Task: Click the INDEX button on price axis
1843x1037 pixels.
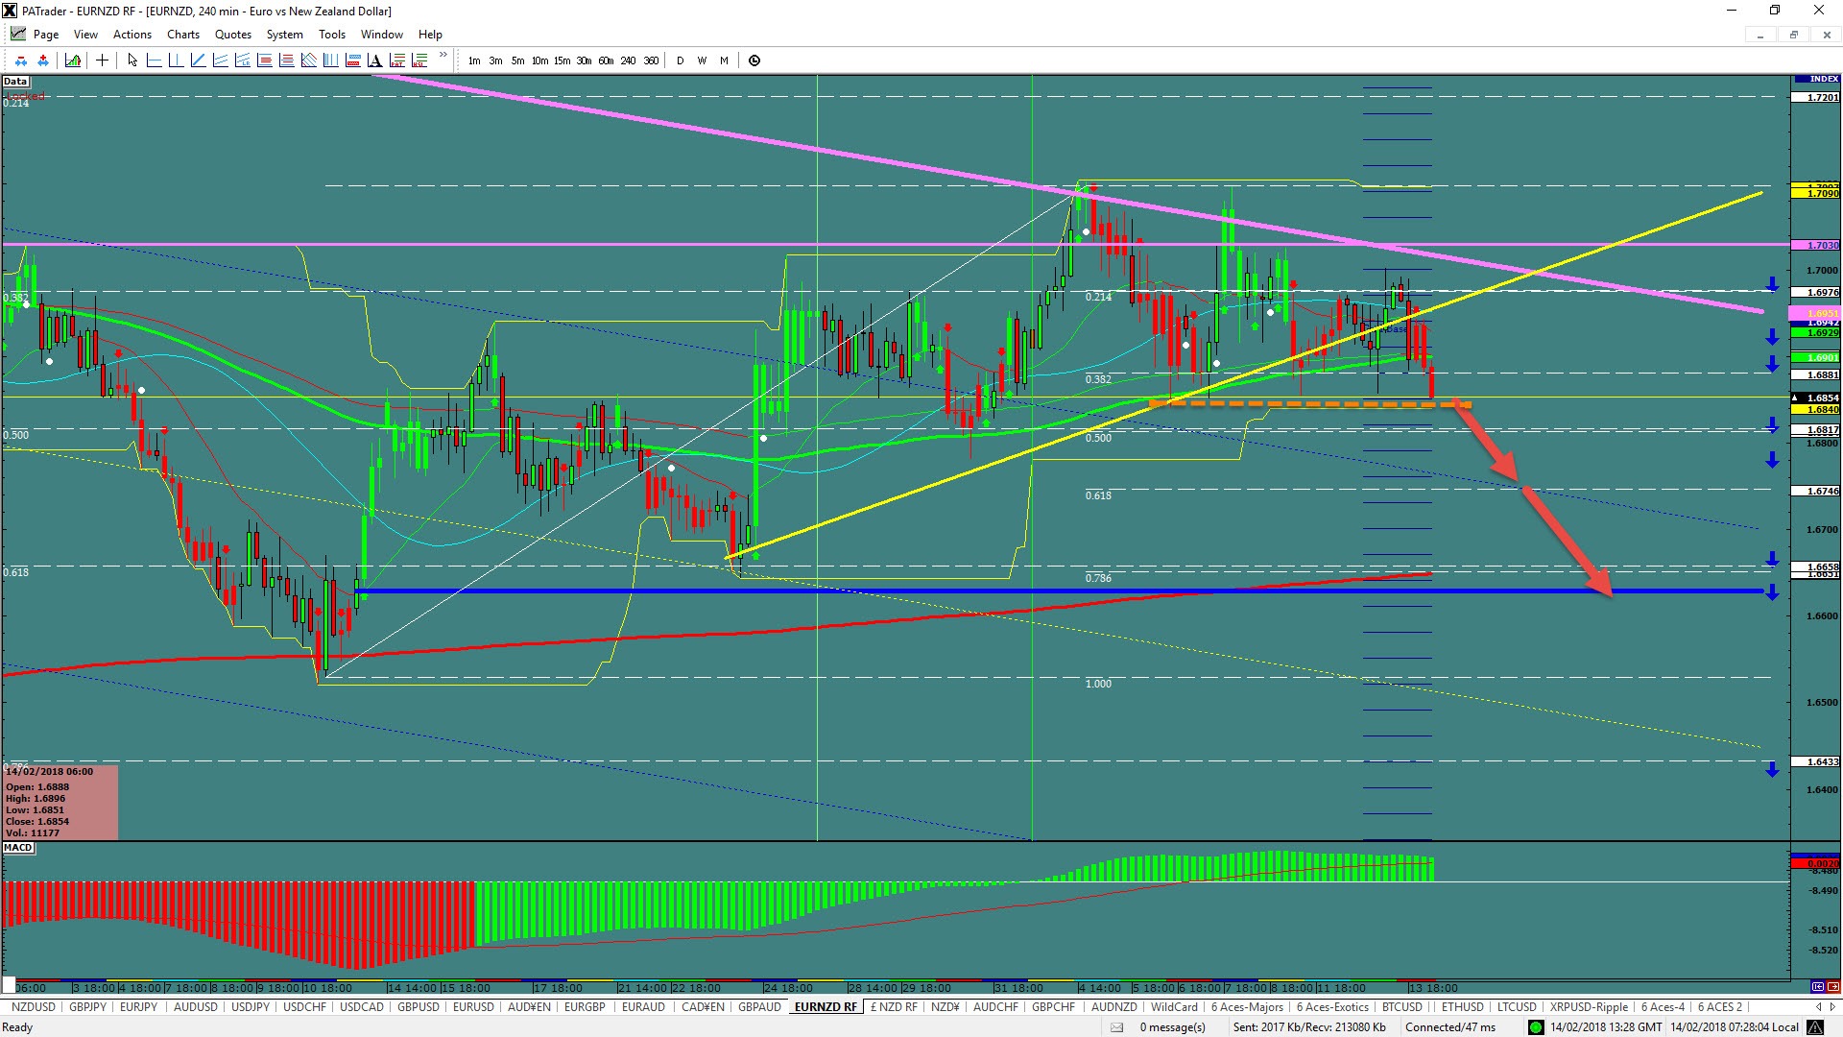Action: [x=1816, y=79]
